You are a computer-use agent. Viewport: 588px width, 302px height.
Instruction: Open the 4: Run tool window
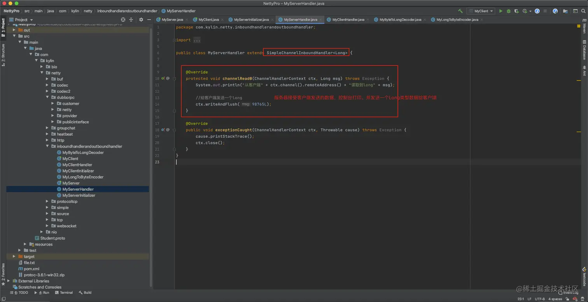[x=42, y=293]
